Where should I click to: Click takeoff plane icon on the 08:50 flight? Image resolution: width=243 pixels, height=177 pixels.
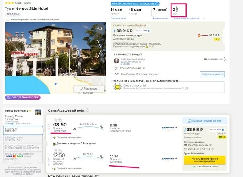click(x=75, y=128)
